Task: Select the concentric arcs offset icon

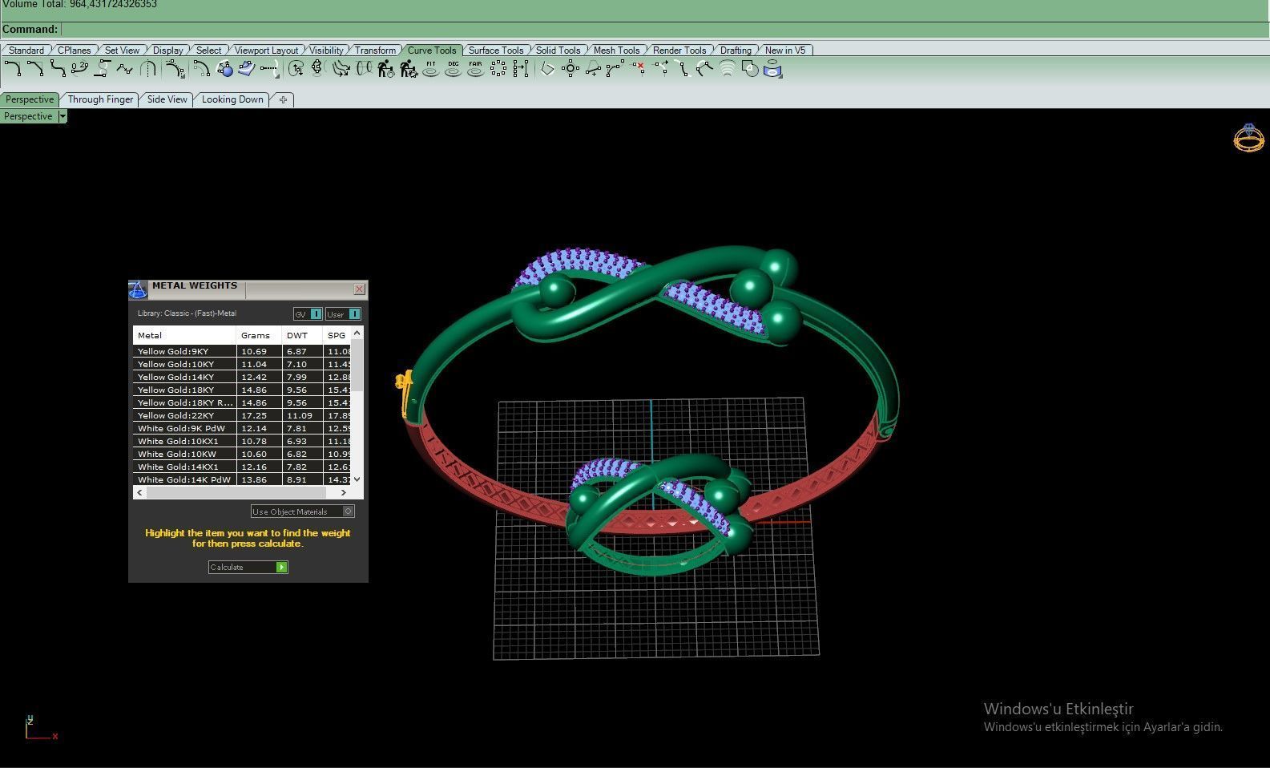Action: coord(728,69)
